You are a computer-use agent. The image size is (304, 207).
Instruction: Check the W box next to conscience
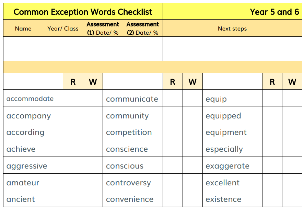coord(192,149)
